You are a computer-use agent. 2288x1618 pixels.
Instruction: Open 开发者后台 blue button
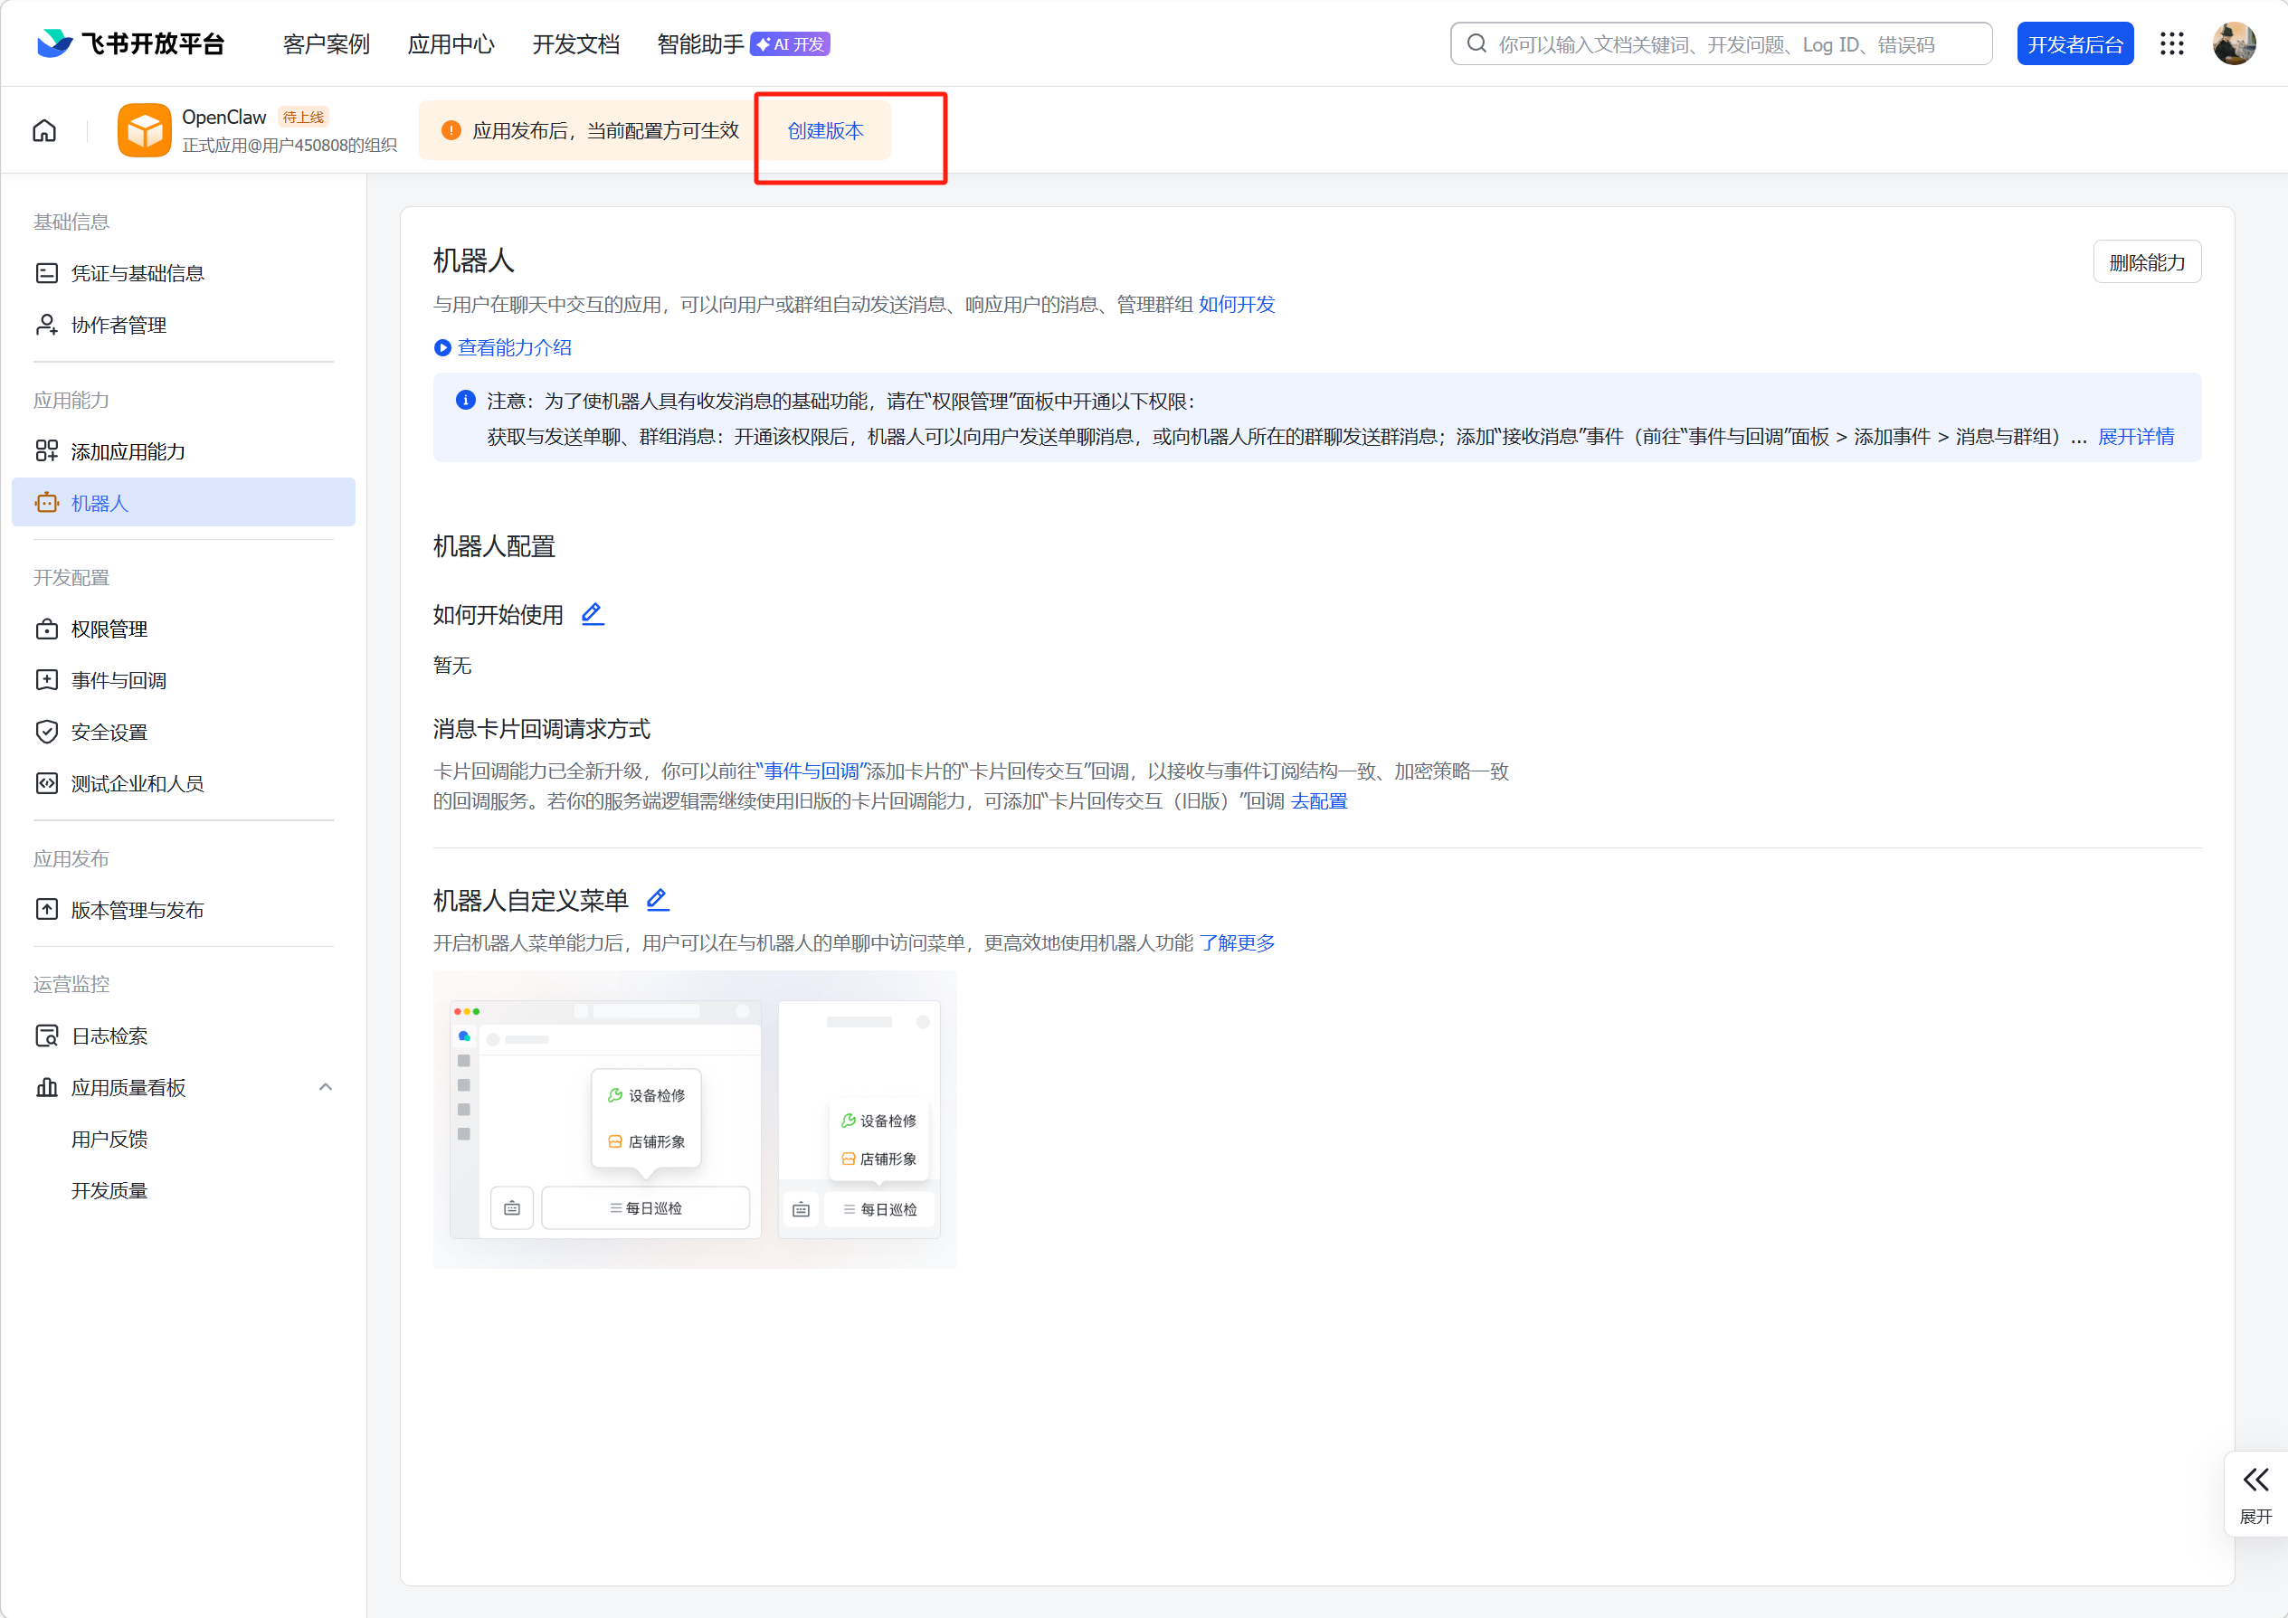click(2074, 43)
